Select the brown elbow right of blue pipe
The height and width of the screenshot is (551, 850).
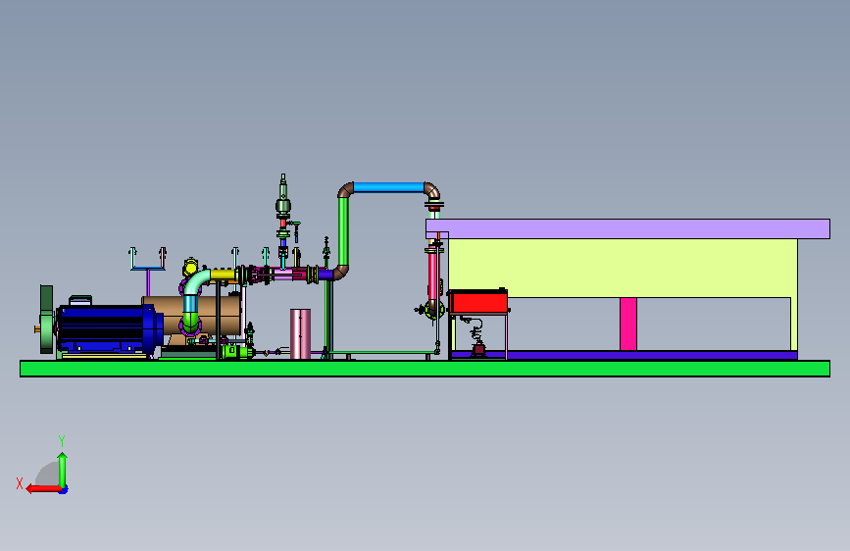click(432, 191)
